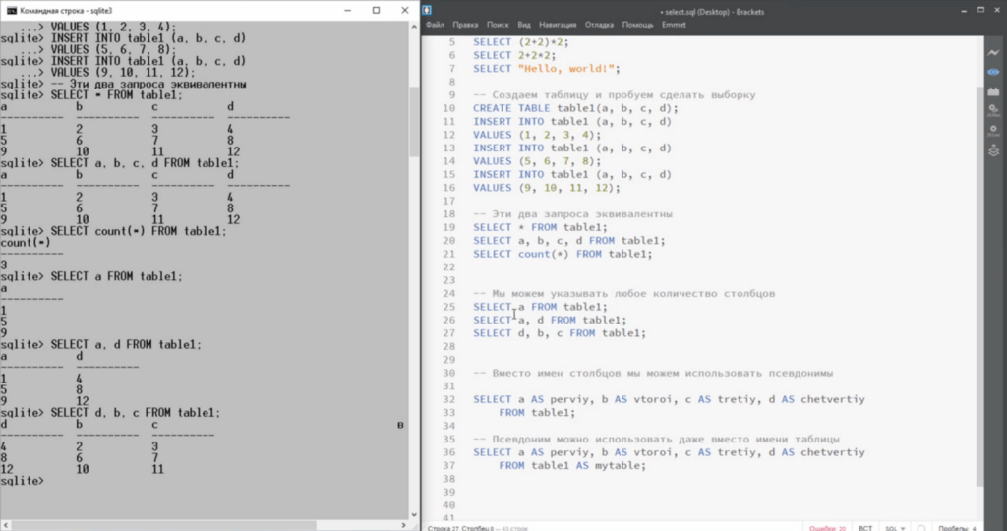Viewport: 1007px width, 531px height.
Task: Click SELECT * FROM table1; on line 19
Action: click(541, 227)
